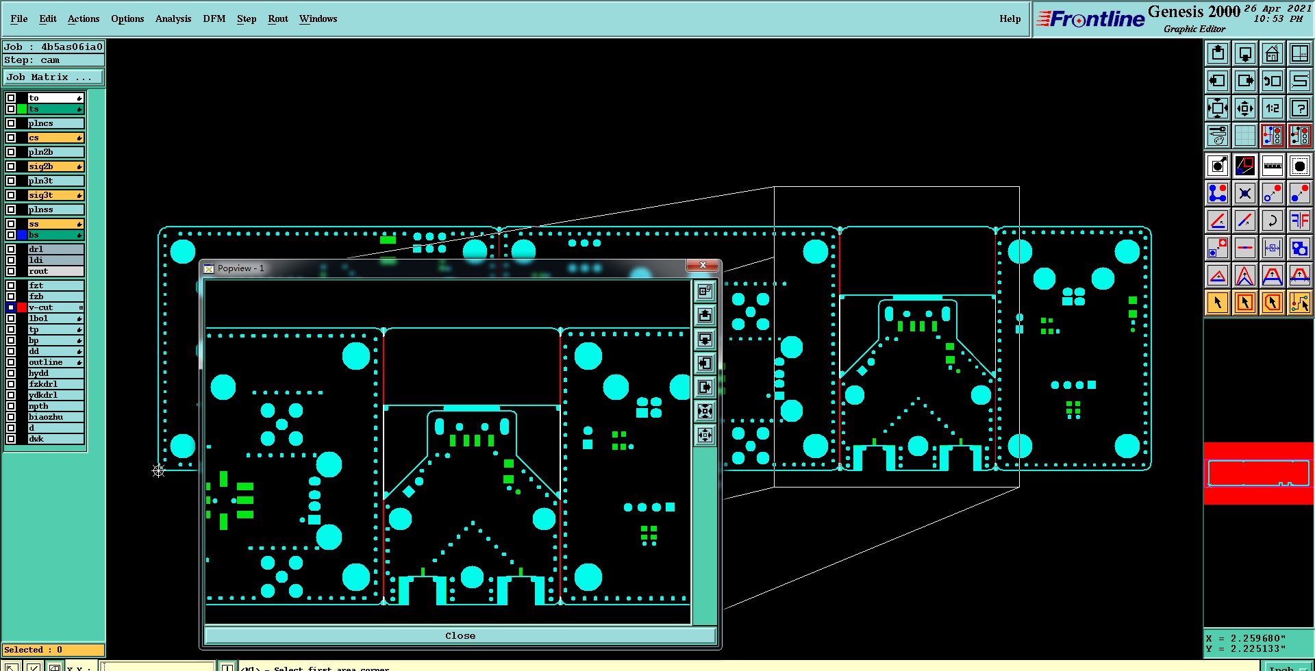
Task: Toggle display checkbox for layer 'sig2b'
Action: coord(11,166)
